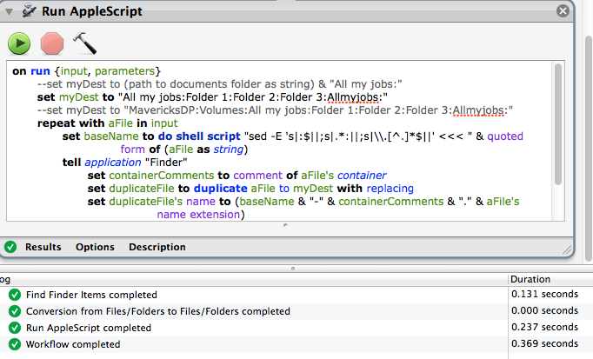Select the Run AppleScript completed log row

pos(253,328)
